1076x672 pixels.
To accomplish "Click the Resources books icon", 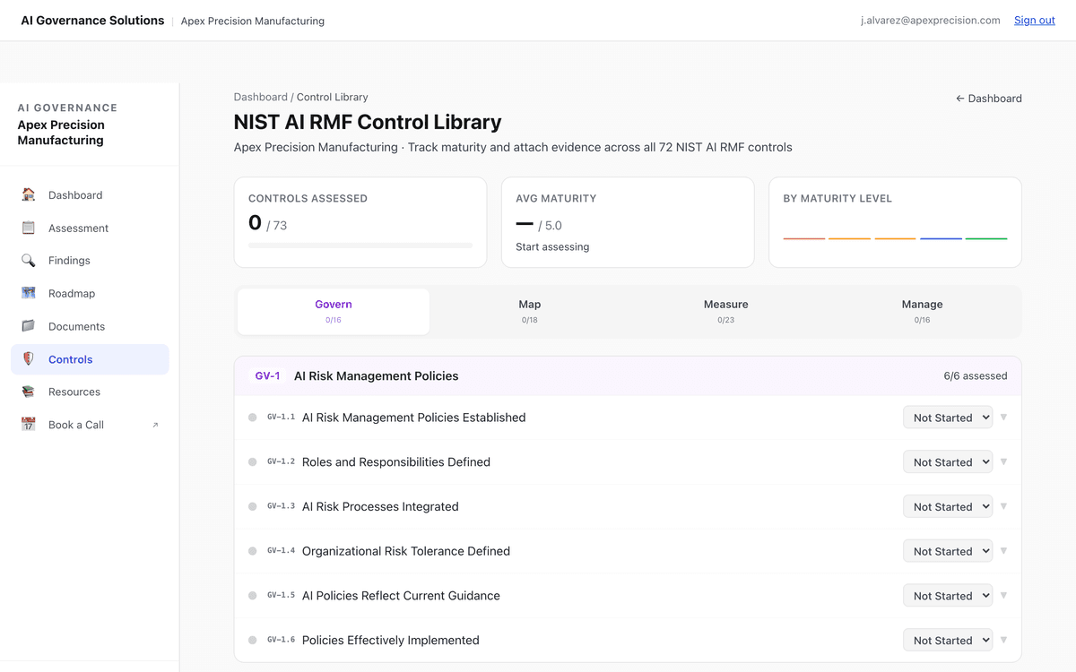I will click(29, 392).
